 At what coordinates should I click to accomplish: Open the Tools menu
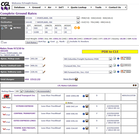point(98,7)
